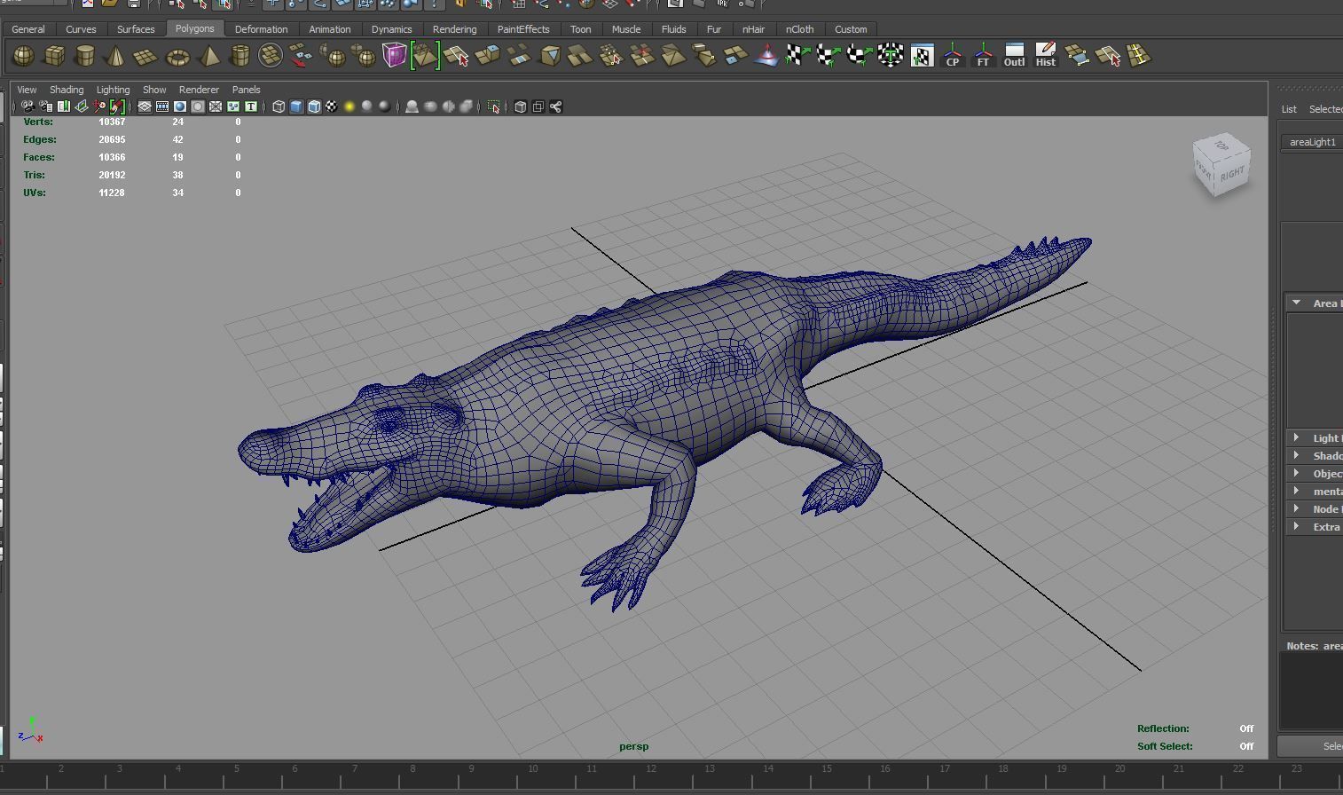Click the Select Camera panel icon
Image resolution: width=1343 pixels, height=795 pixels.
[x=27, y=106]
